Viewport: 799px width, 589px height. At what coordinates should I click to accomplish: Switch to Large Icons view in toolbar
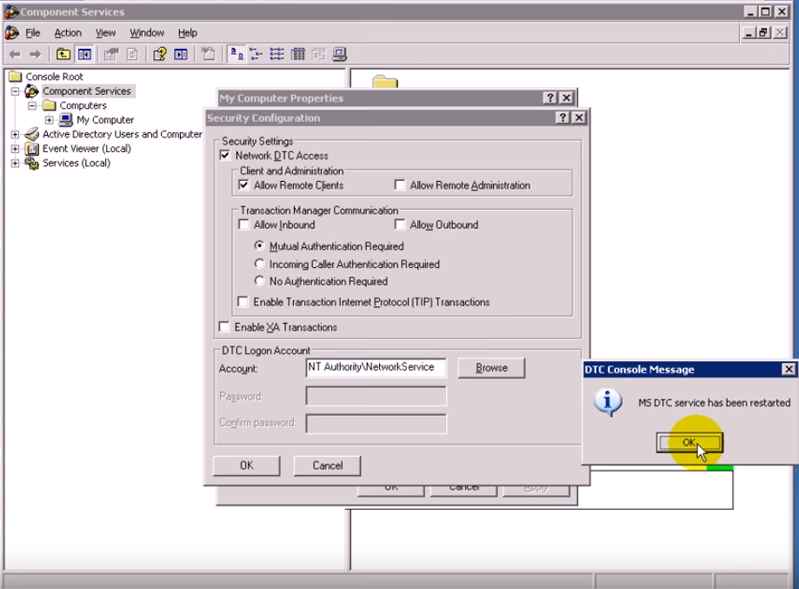click(236, 54)
